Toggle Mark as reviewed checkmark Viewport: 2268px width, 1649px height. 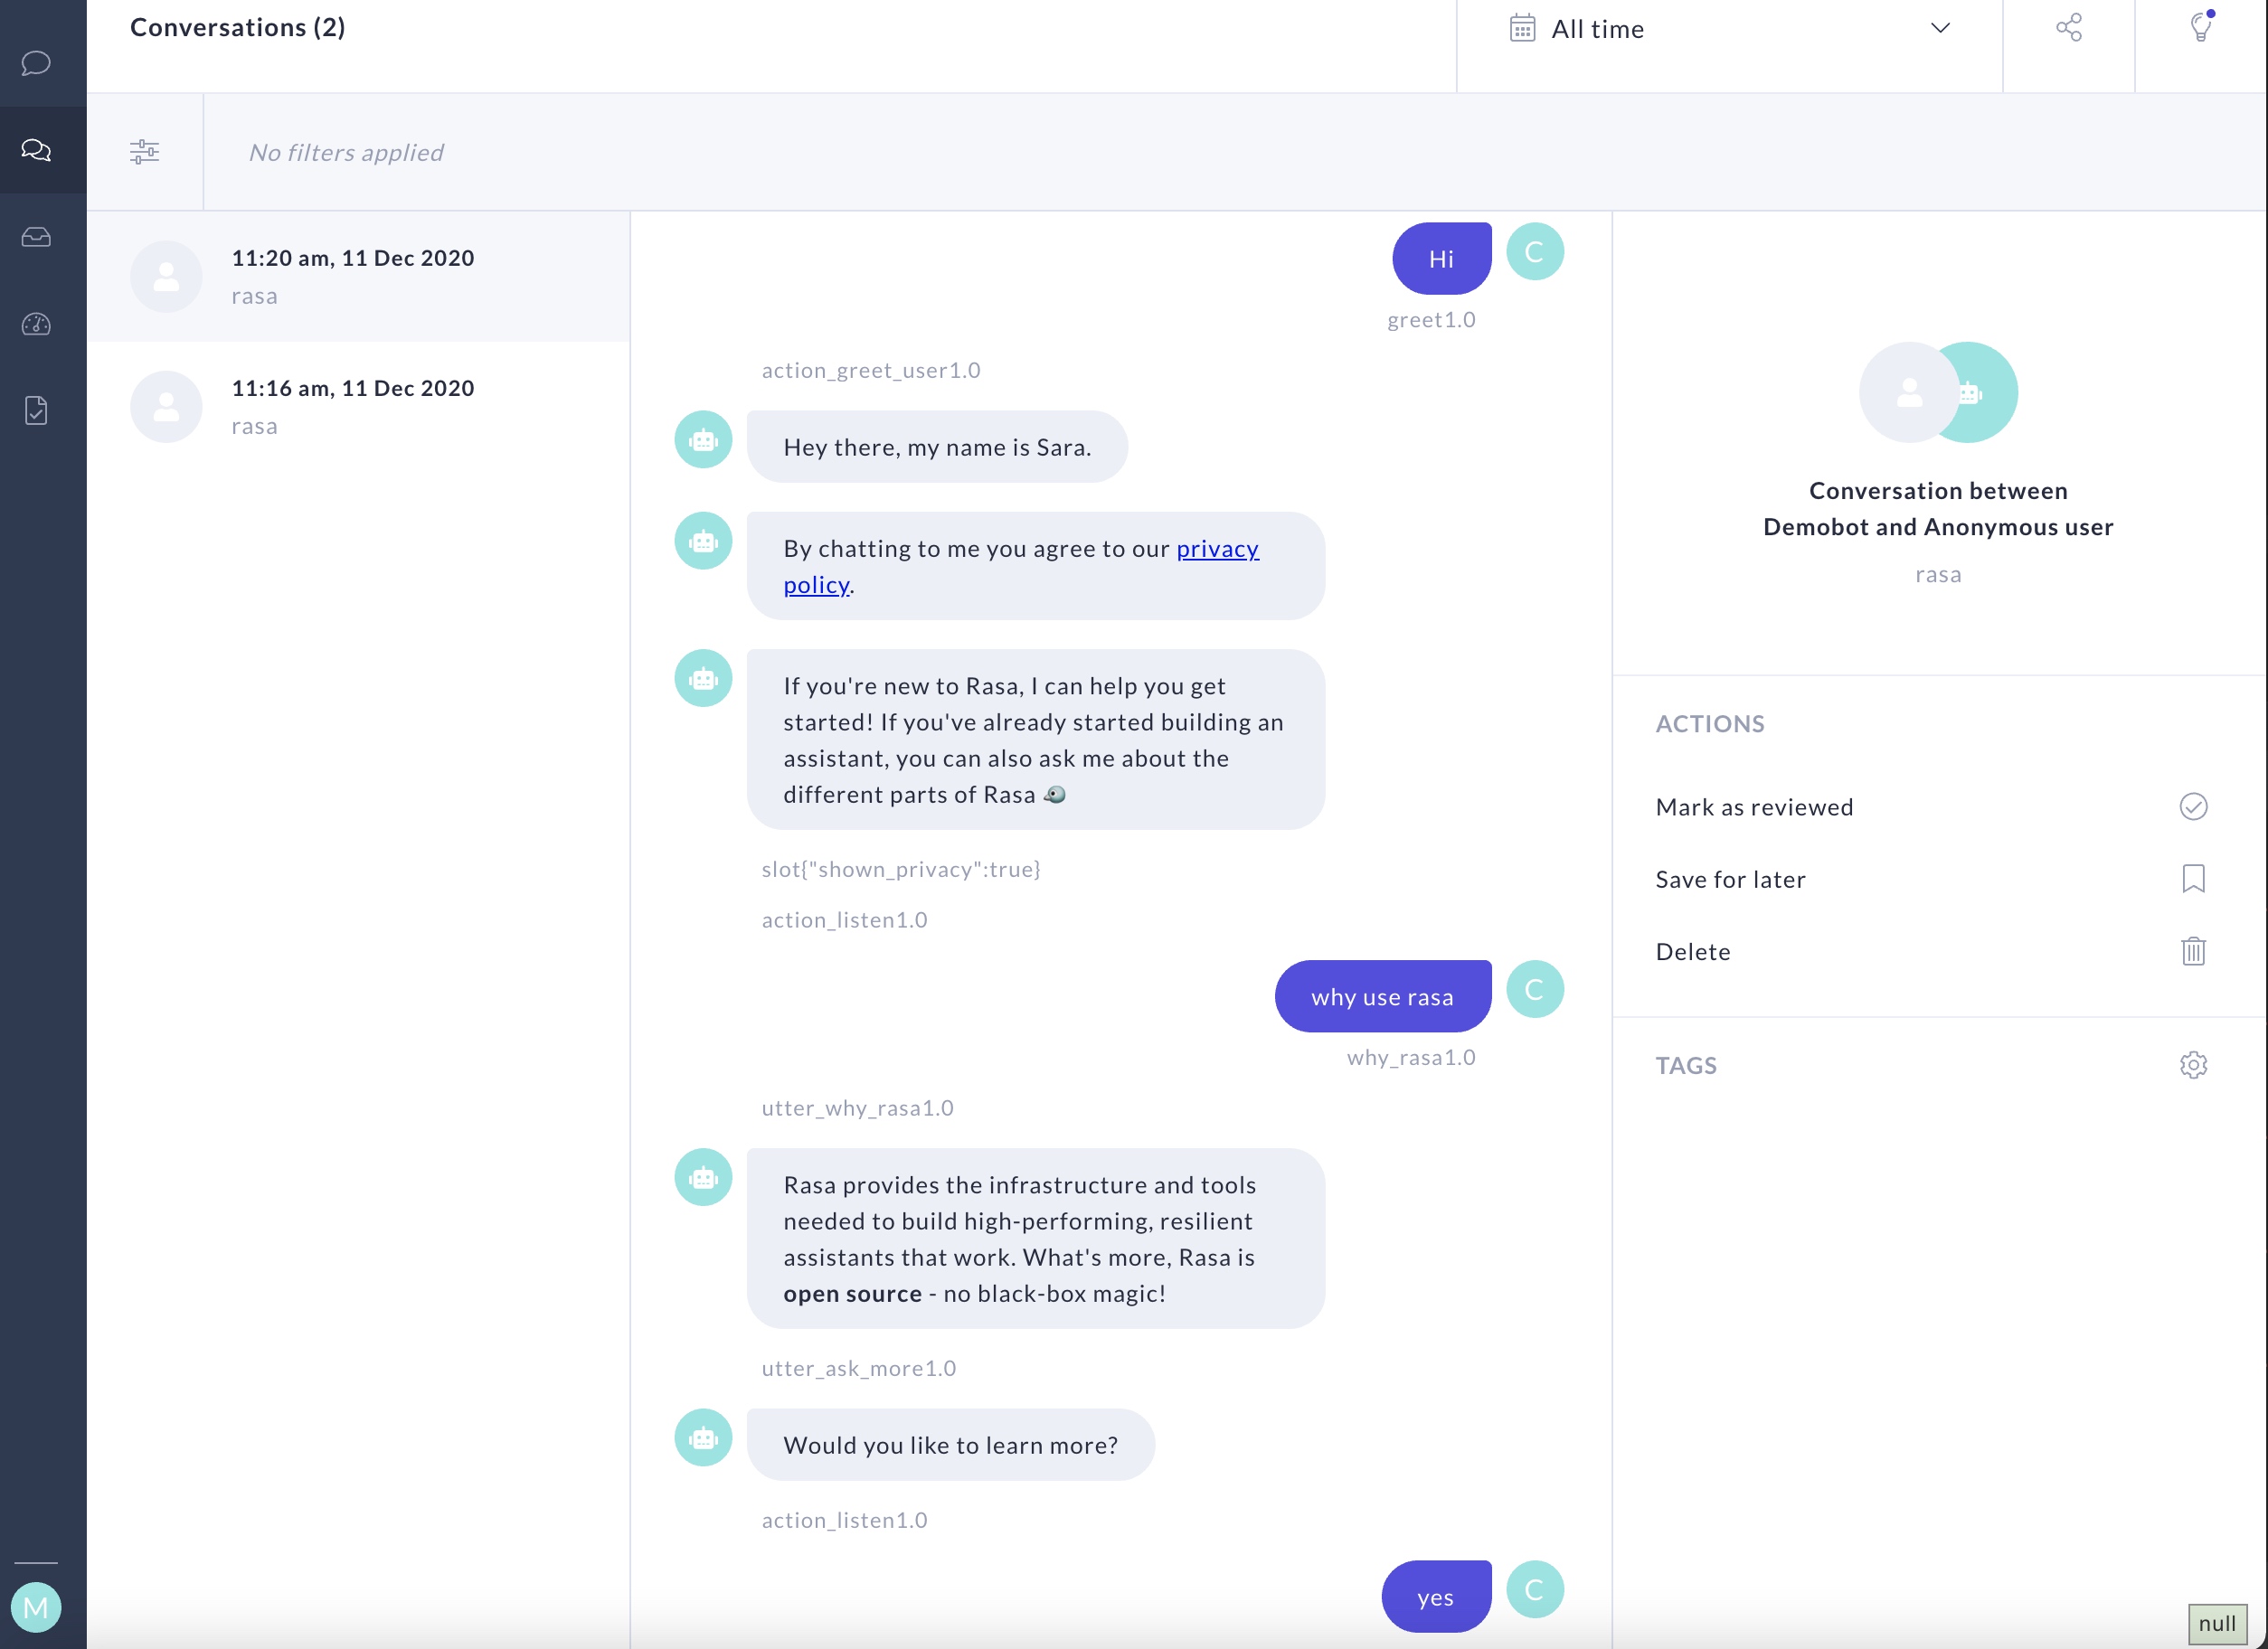(x=2193, y=807)
